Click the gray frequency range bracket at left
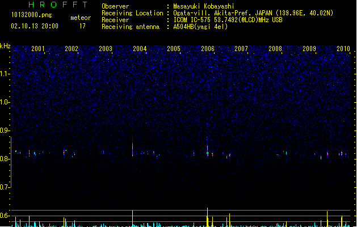The height and width of the screenshot is (227, 357). 11,162
